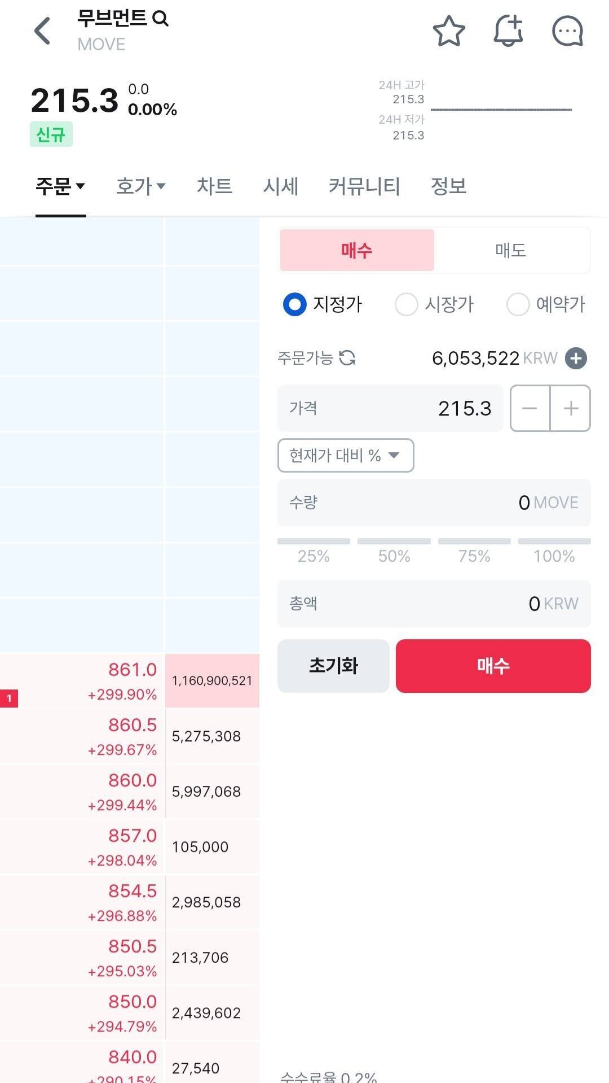Open the 커뮤니티 tab
Screen dimensions: 609x1083
pos(365,186)
